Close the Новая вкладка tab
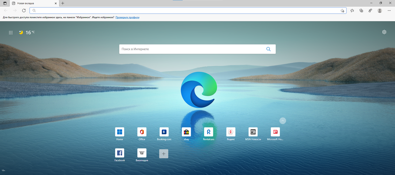The image size is (395, 175). 56,3
